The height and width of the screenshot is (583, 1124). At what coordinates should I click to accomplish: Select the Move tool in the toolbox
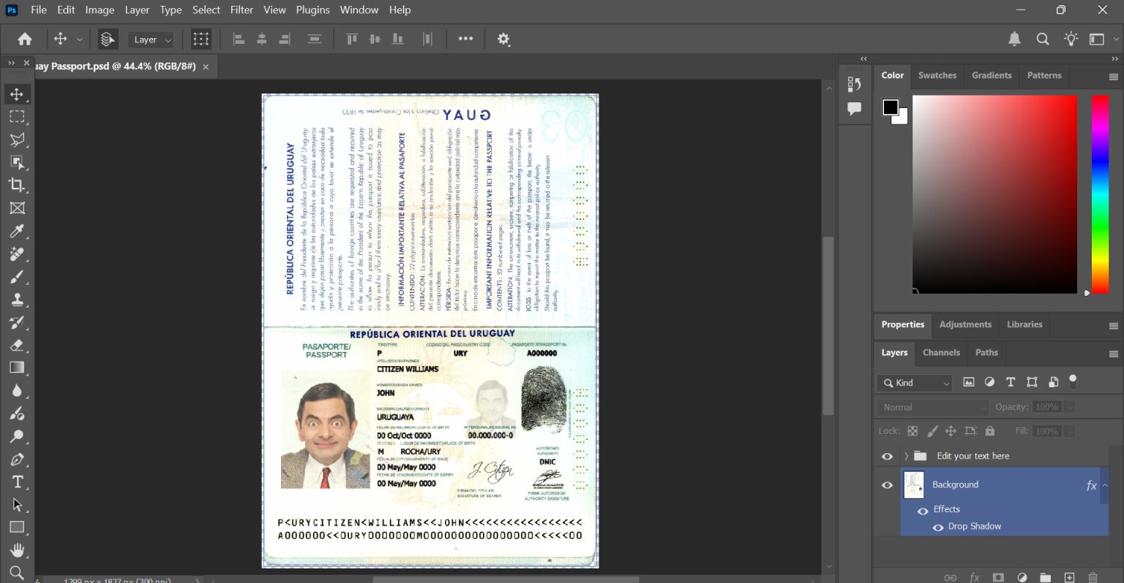click(17, 94)
